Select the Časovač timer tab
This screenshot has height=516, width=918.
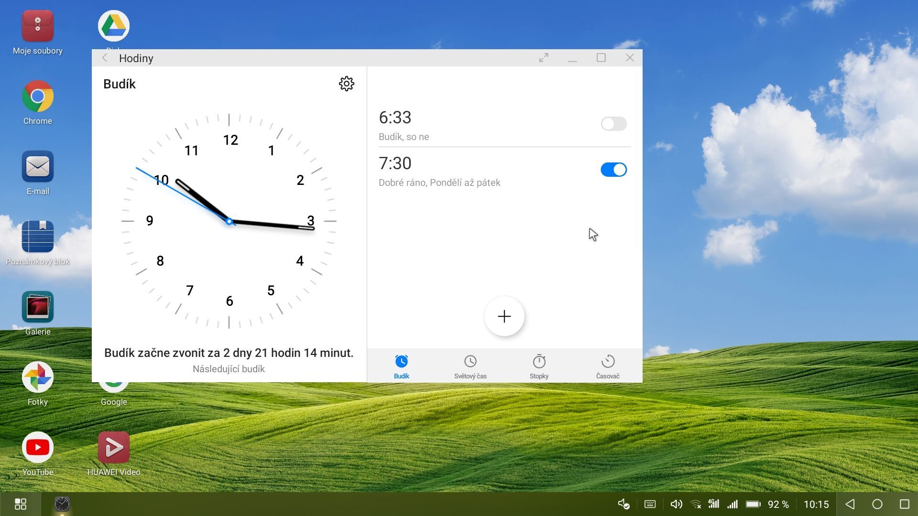click(607, 366)
